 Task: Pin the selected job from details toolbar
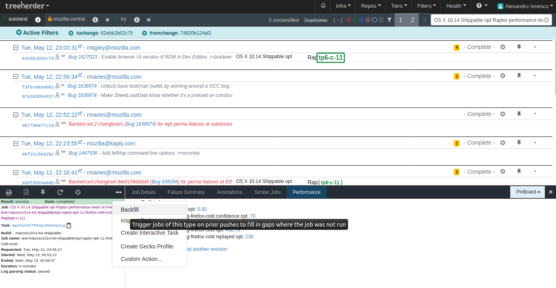pyautogui.click(x=43, y=192)
